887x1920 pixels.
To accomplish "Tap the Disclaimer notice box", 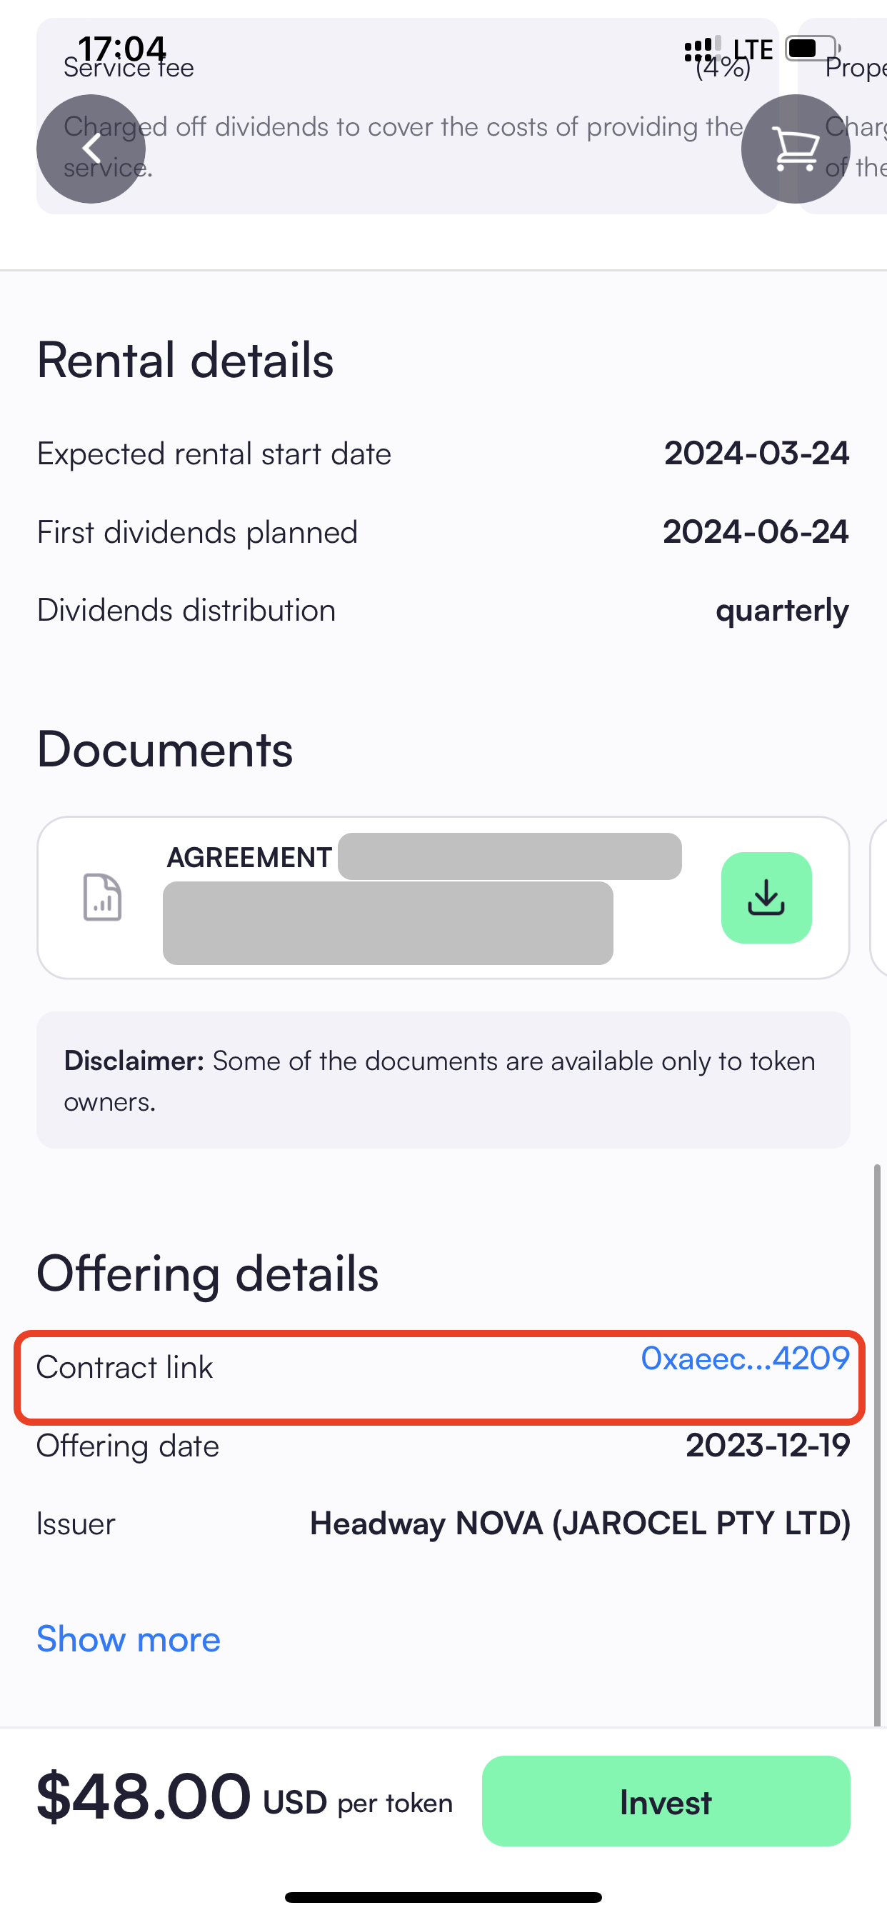I will point(443,1079).
